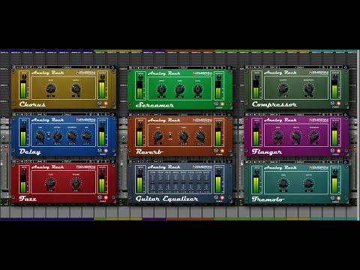Click value readout under Tremolo Rate knob
The width and height of the screenshot is (360, 270).
pos(283,191)
